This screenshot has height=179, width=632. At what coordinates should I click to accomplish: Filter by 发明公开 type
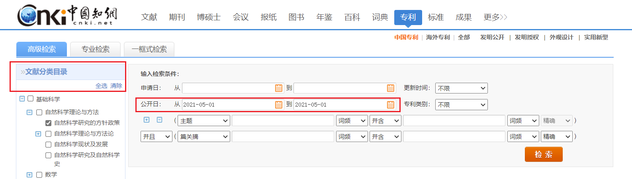pyautogui.click(x=492, y=37)
